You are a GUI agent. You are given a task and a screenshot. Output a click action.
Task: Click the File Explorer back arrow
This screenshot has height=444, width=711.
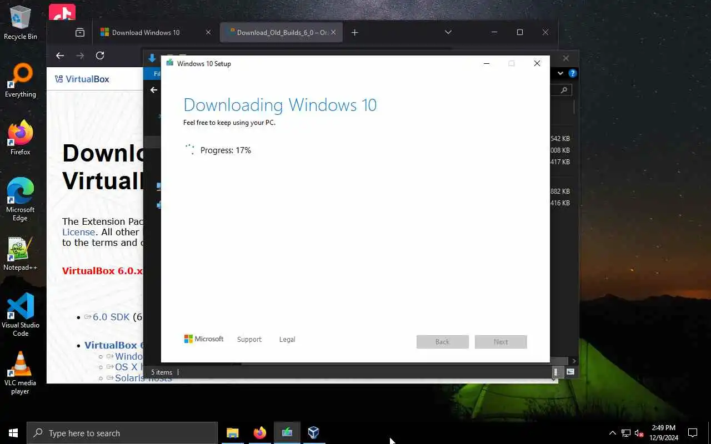(x=154, y=90)
